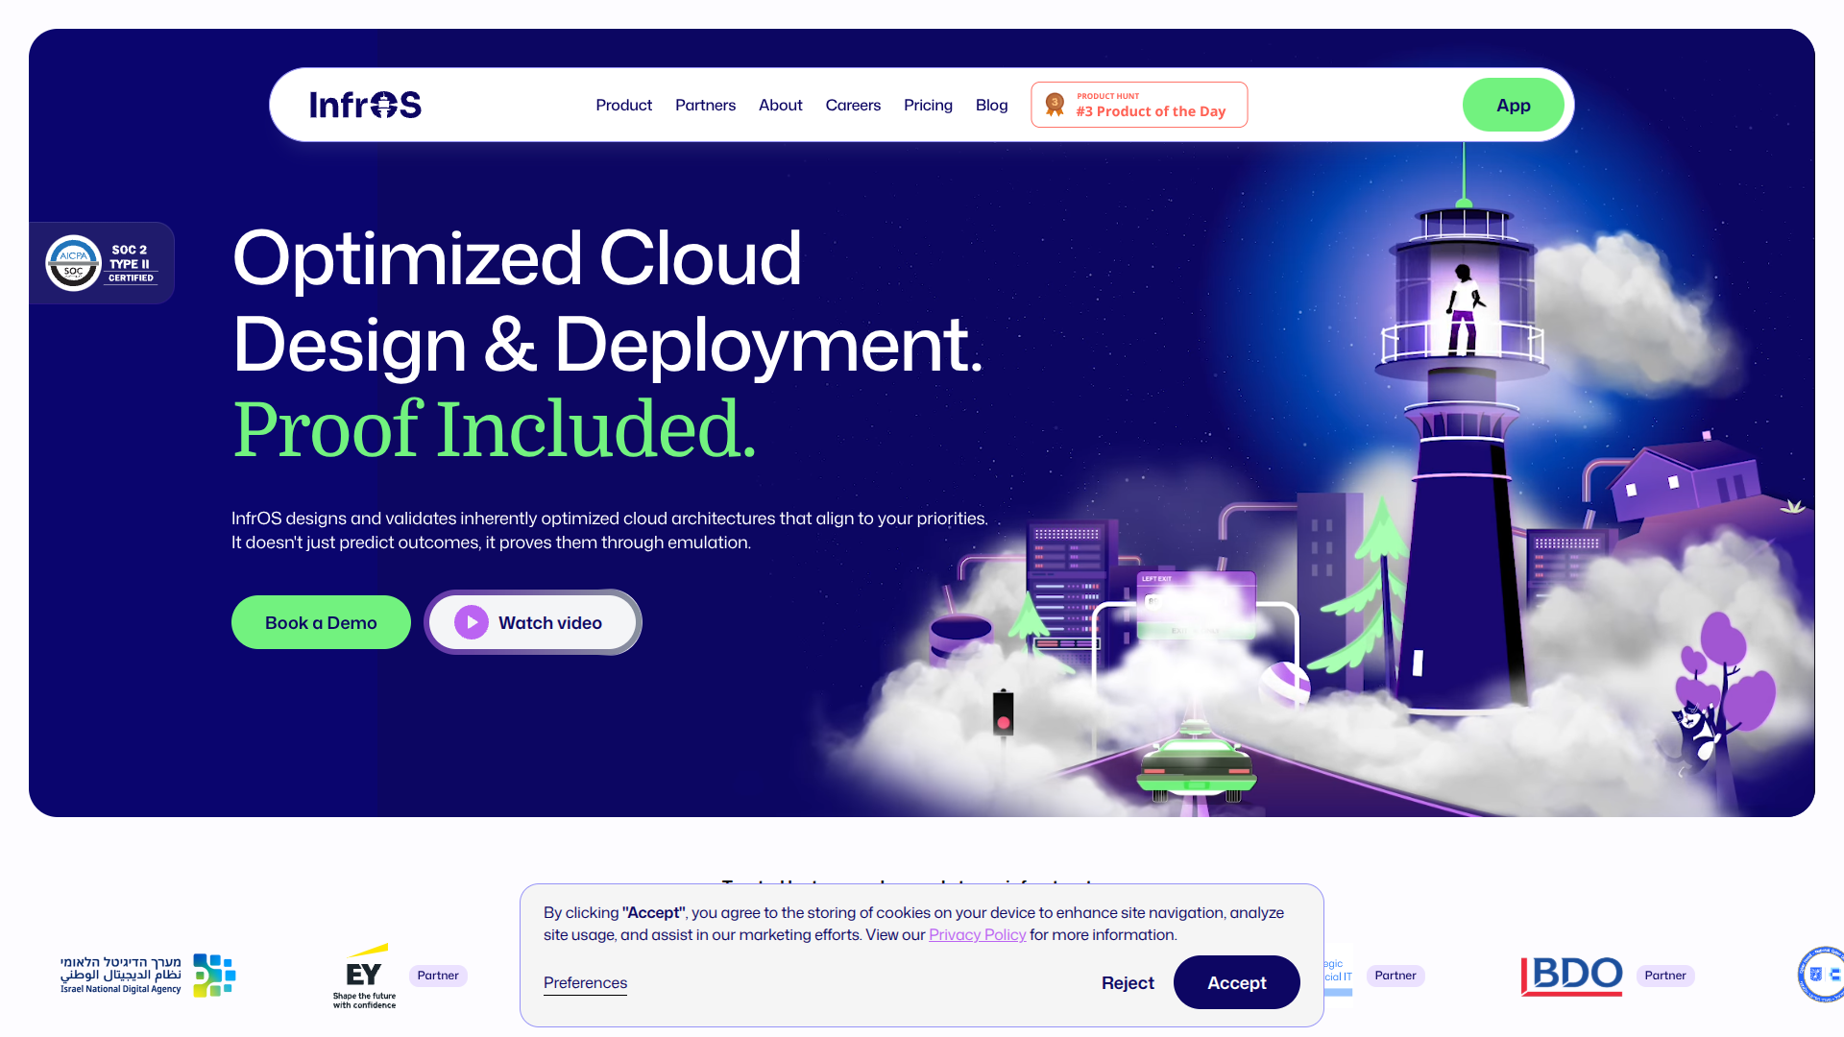Open the Blog link
The width and height of the screenshot is (1844, 1037).
991,105
